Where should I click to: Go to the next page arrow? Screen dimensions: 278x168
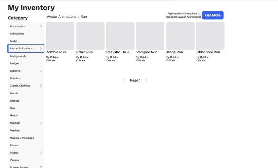coord(146,80)
